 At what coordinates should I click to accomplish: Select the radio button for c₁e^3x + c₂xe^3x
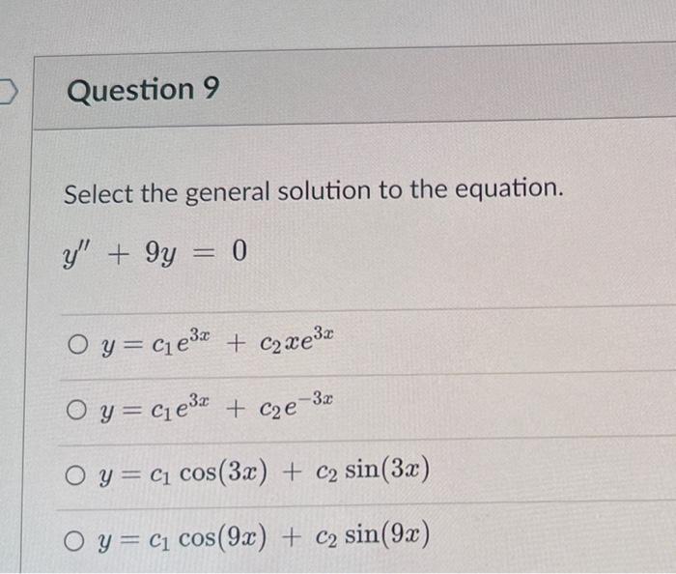(x=78, y=345)
